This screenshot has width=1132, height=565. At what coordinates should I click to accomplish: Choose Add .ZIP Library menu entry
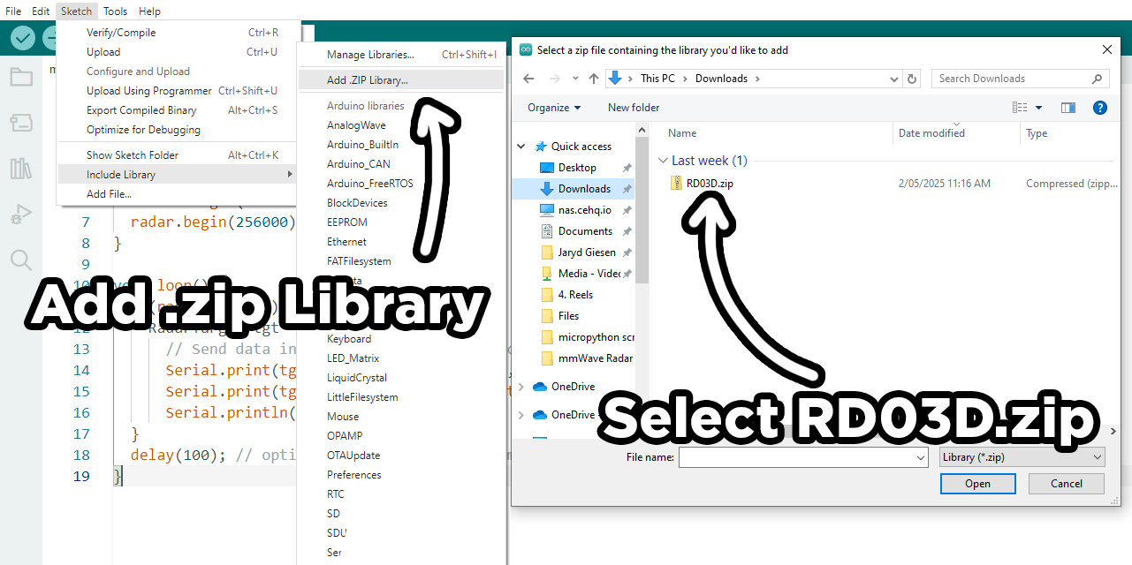click(x=368, y=79)
